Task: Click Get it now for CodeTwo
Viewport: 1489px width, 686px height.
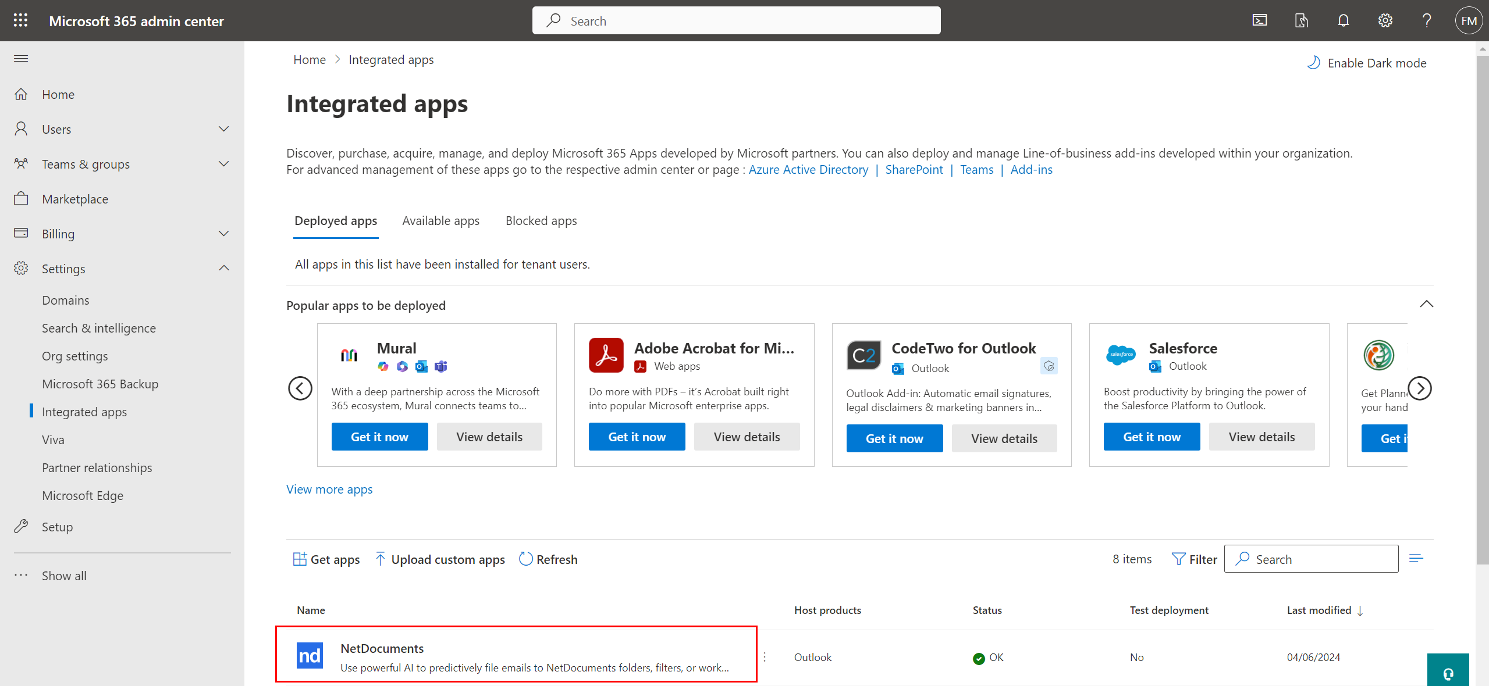Action: [894, 438]
